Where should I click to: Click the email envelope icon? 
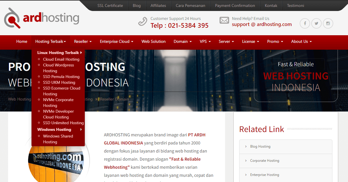pyautogui.click(x=224, y=20)
